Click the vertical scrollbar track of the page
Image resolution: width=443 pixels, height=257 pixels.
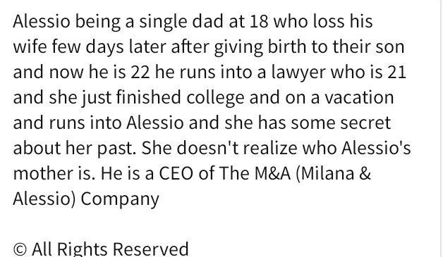441,128
